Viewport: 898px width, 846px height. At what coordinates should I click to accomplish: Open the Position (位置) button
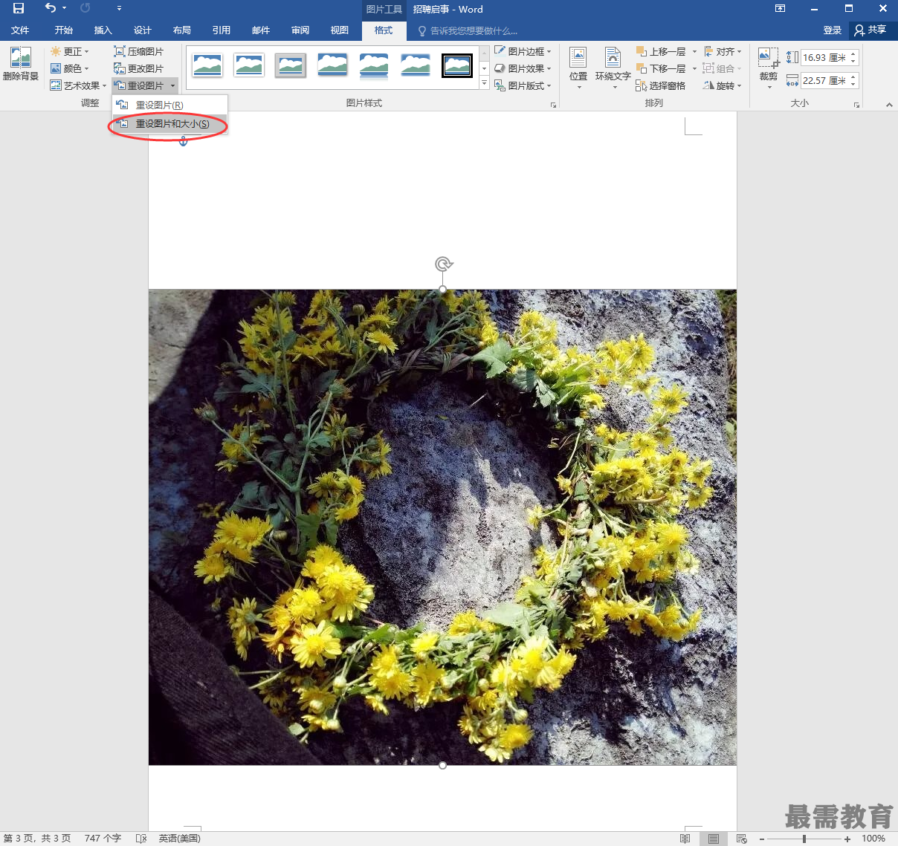point(578,68)
